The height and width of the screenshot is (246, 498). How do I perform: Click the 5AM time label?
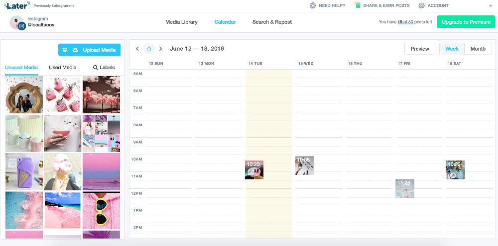tap(137, 74)
